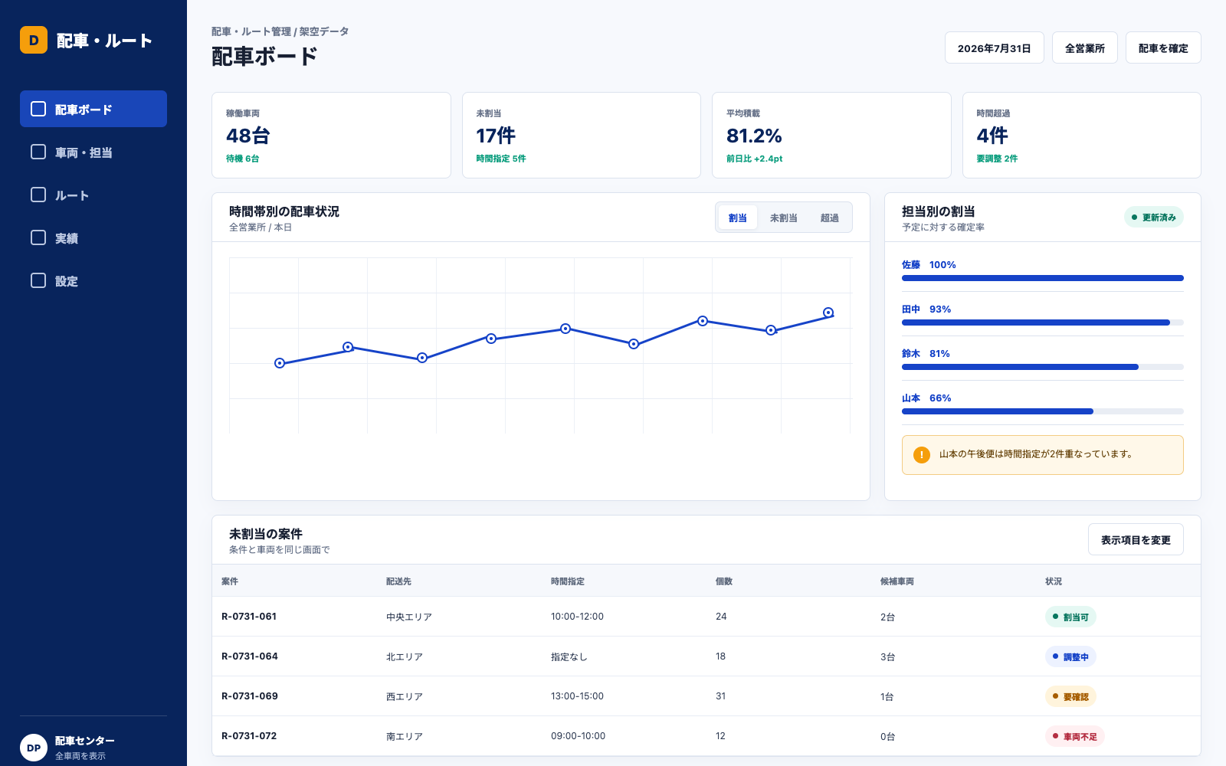1226x766 pixels.
Task: Open 表示項目を変更 column options
Action: click(x=1136, y=539)
